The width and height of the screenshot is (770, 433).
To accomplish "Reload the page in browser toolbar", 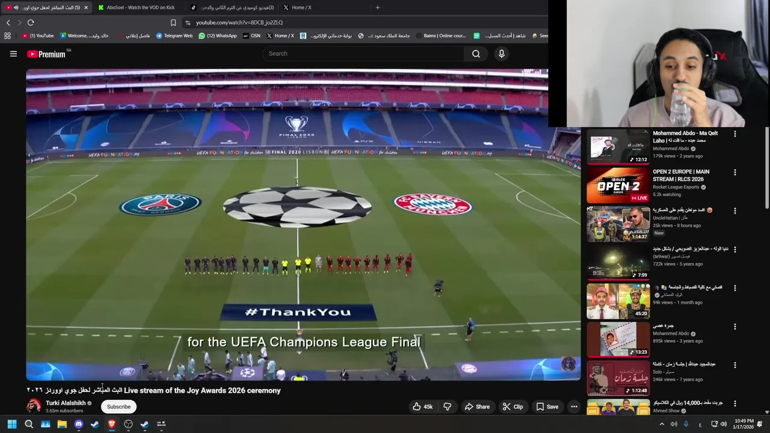I will point(31,22).
